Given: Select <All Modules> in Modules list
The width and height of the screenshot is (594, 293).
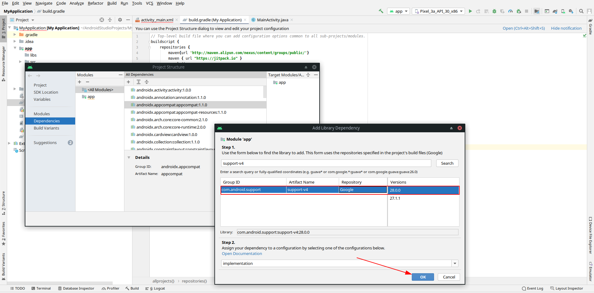Looking at the screenshot, I should [x=100, y=90].
